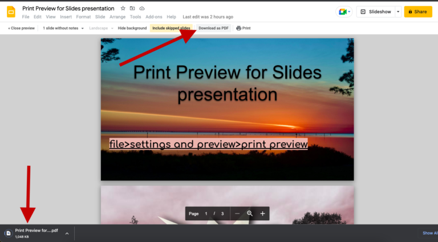Click the slide title text

[228, 83]
